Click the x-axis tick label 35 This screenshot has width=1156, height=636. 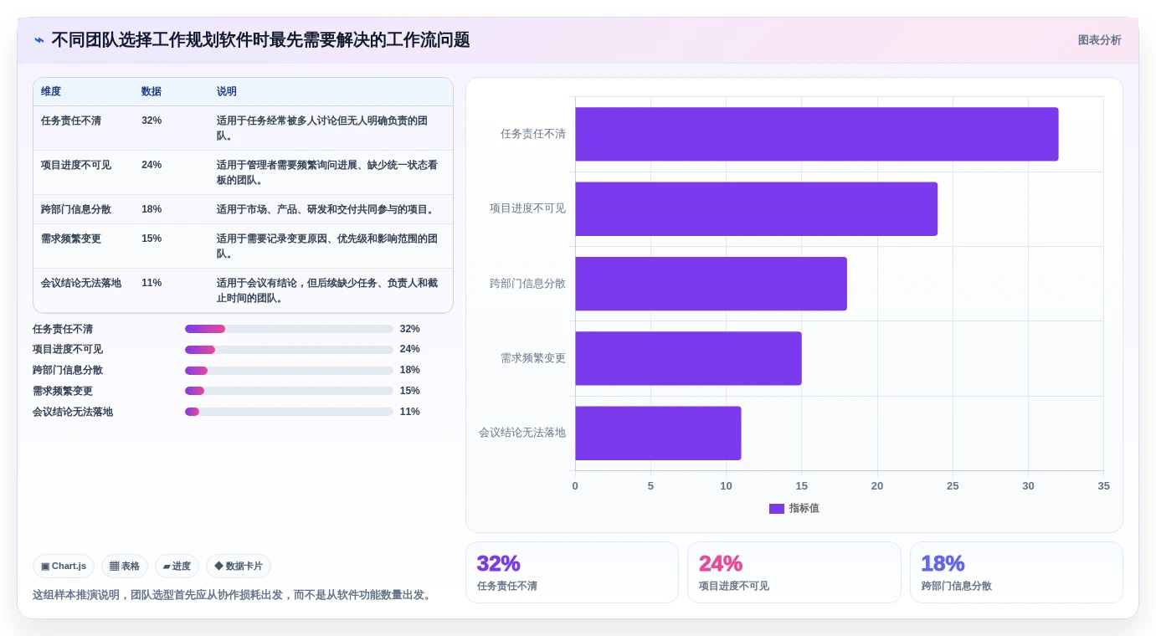[x=1103, y=486]
